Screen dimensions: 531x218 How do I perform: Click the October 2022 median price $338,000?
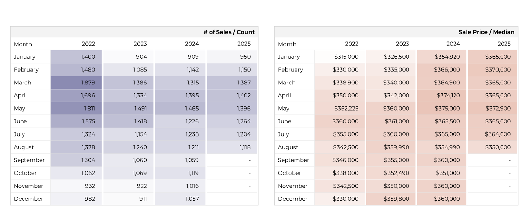[x=339, y=173]
